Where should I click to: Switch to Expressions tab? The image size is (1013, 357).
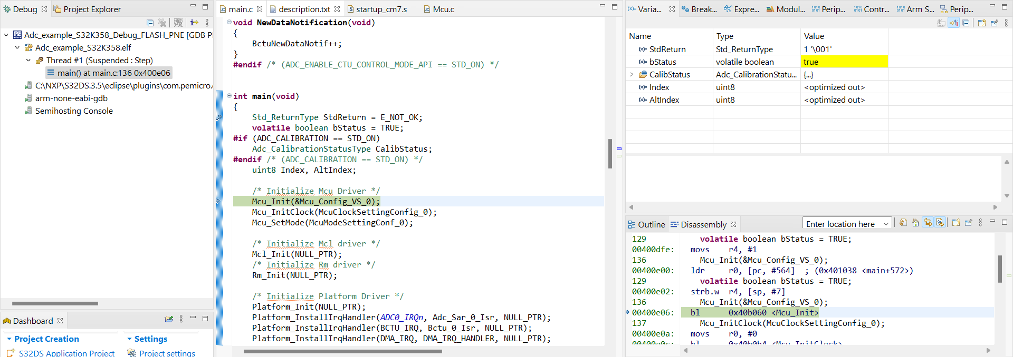click(741, 9)
